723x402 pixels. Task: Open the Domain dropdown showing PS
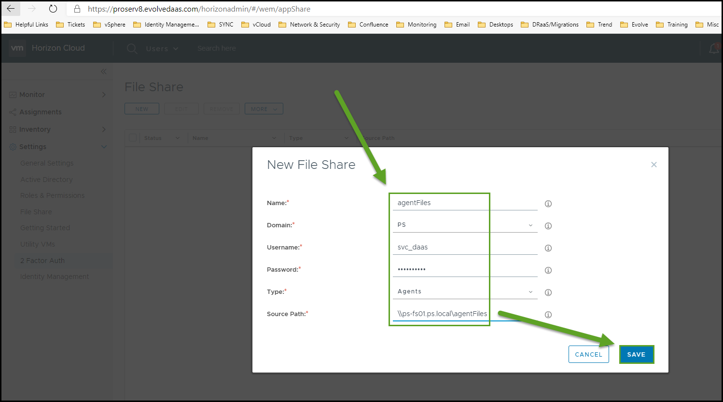[x=464, y=225]
